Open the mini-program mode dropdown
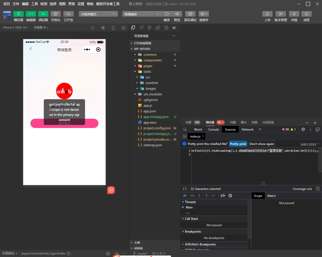 (x=98, y=14)
